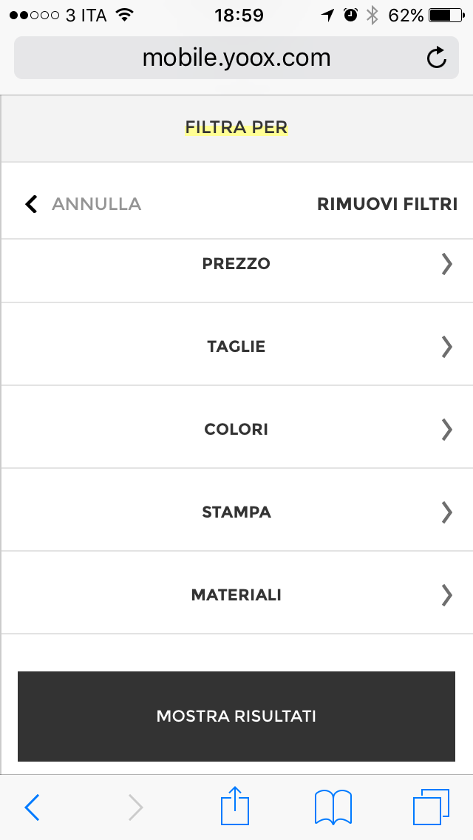Tap Safari's back navigation arrow

pos(32,807)
